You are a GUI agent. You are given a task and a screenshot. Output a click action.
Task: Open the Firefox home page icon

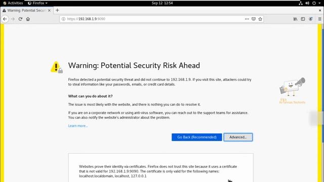pyautogui.click(x=28, y=19)
